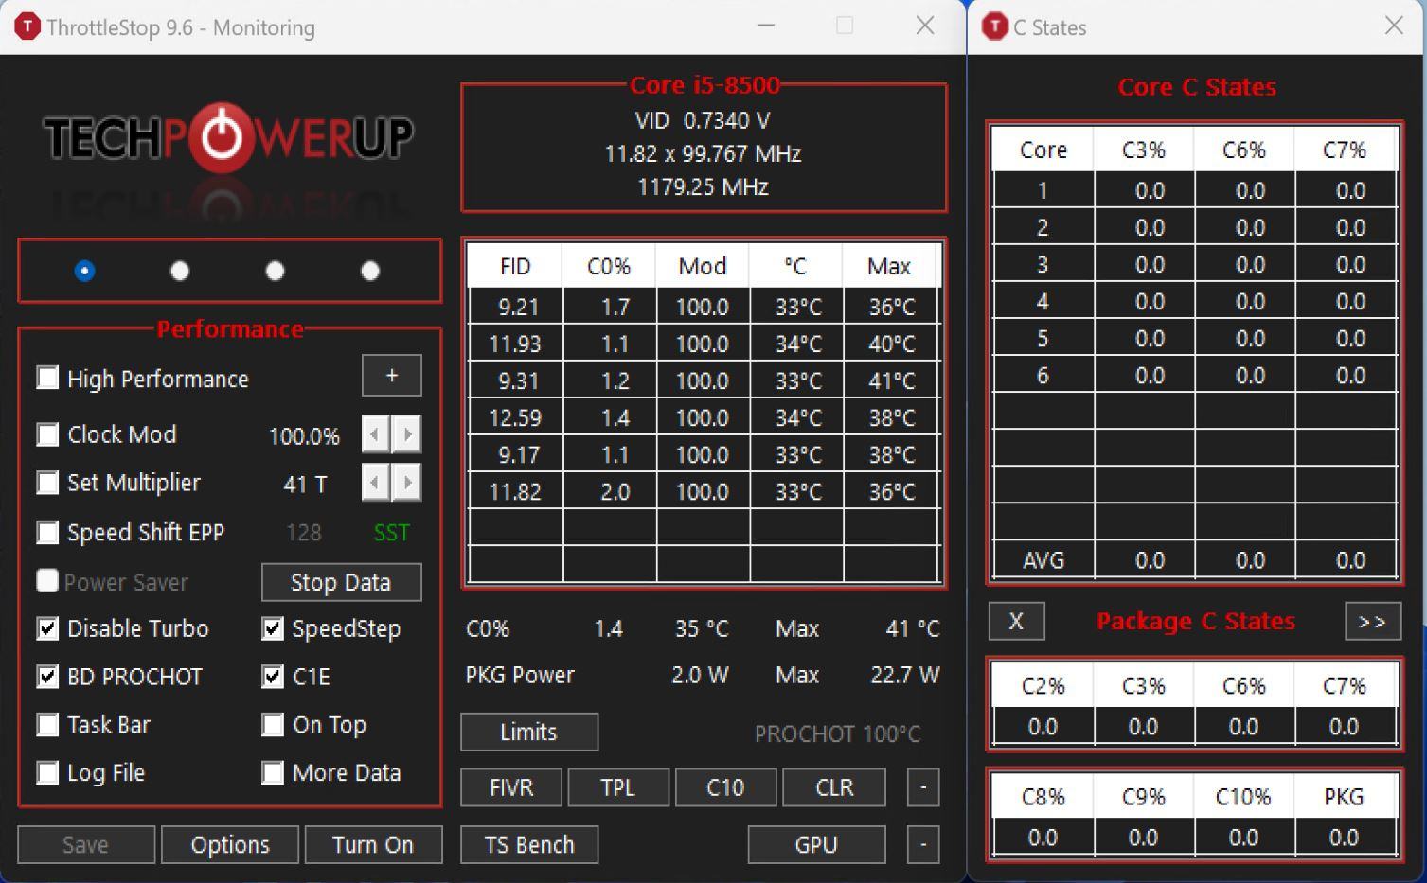Image resolution: width=1427 pixels, height=883 pixels.
Task: Click the PKG header in package states
Action: point(1344,797)
